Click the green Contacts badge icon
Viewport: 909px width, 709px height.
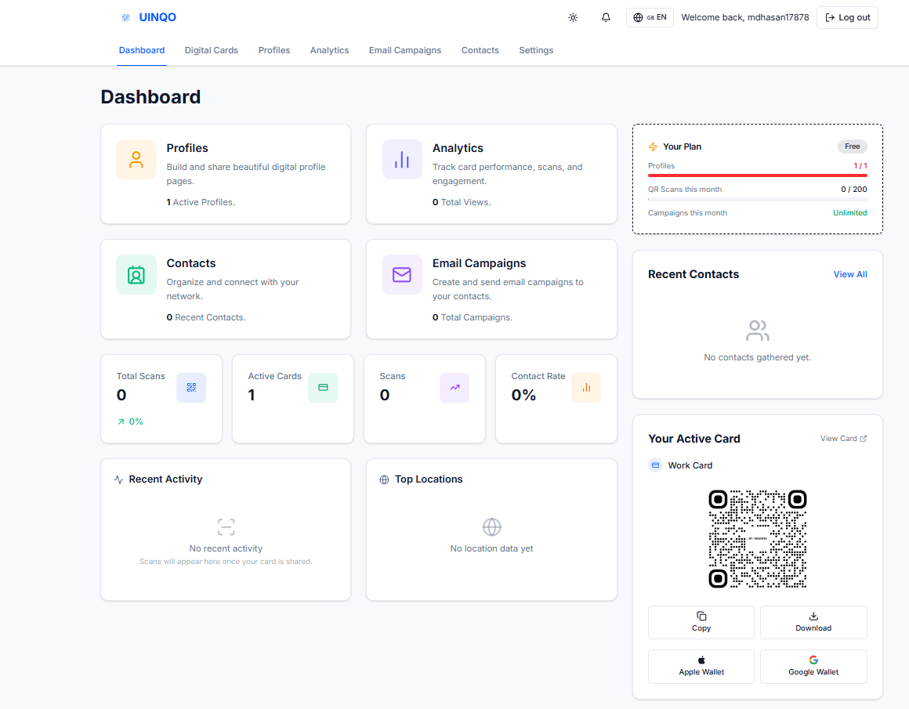(136, 275)
